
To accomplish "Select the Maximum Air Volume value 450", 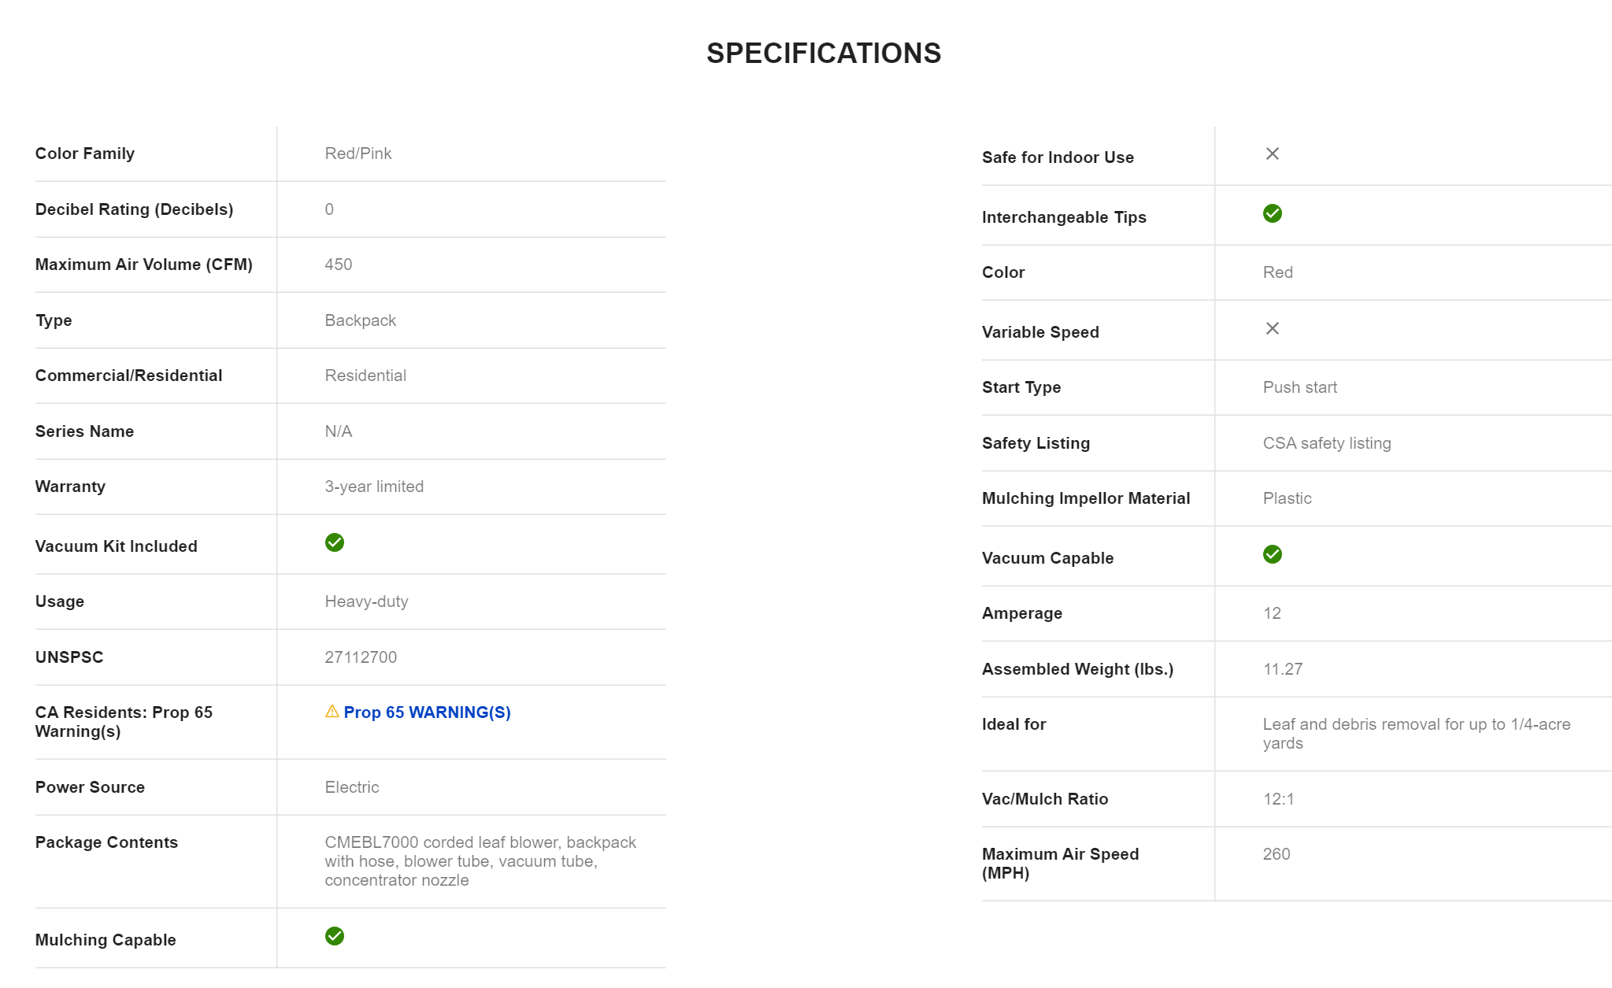I will pos(339,265).
